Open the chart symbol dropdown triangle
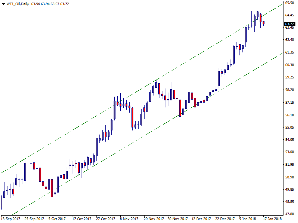 coord(3,4)
